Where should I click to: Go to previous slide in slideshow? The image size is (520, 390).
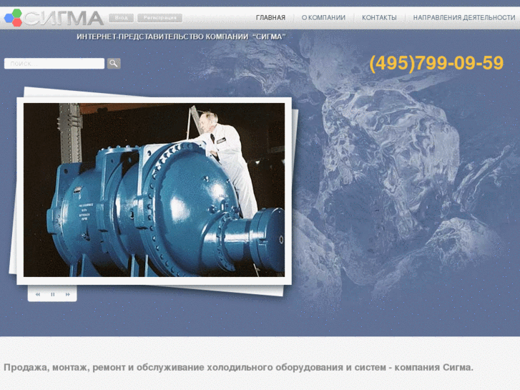(38, 294)
